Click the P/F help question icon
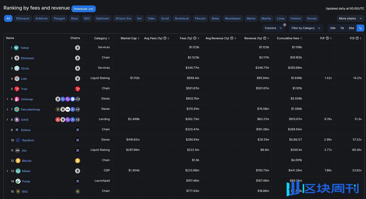The height and width of the screenshot is (199, 366). coord(327,38)
